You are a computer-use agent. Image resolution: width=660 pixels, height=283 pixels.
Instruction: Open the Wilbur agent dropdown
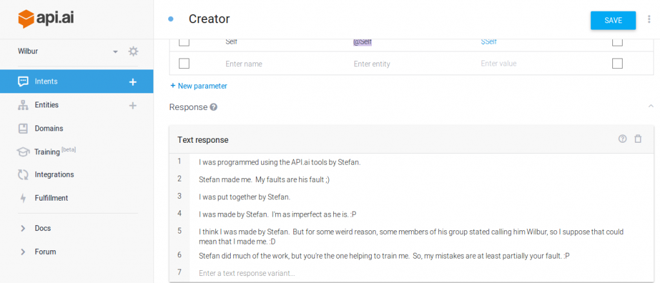point(115,51)
